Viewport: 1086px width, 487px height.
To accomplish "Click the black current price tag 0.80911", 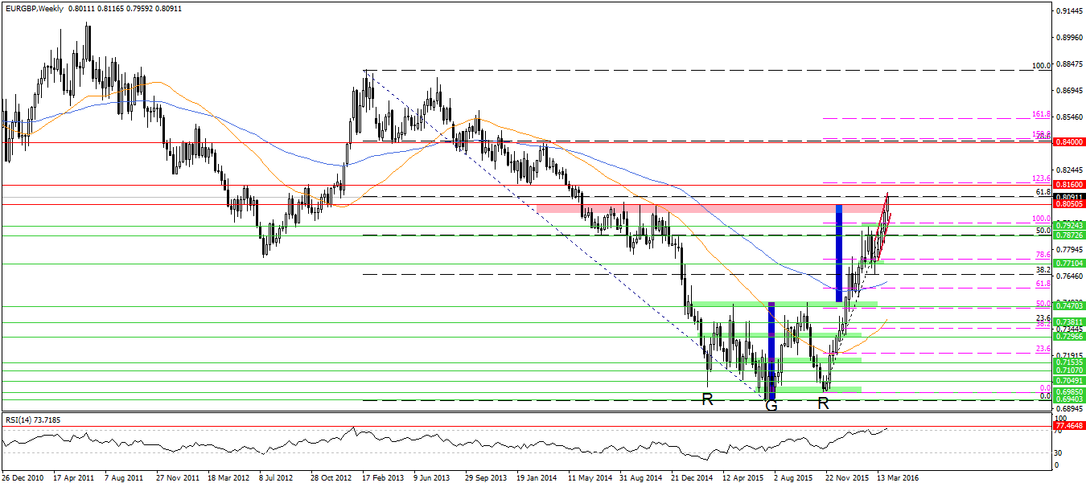I will 1068,196.
